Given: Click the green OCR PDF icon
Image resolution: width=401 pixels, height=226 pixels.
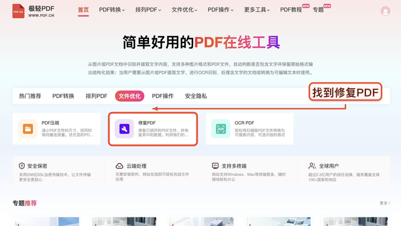Looking at the screenshot, I should pos(221,129).
